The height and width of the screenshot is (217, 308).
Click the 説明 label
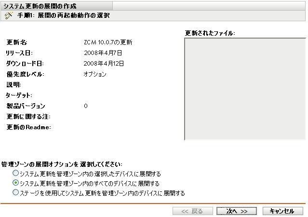click(14, 85)
